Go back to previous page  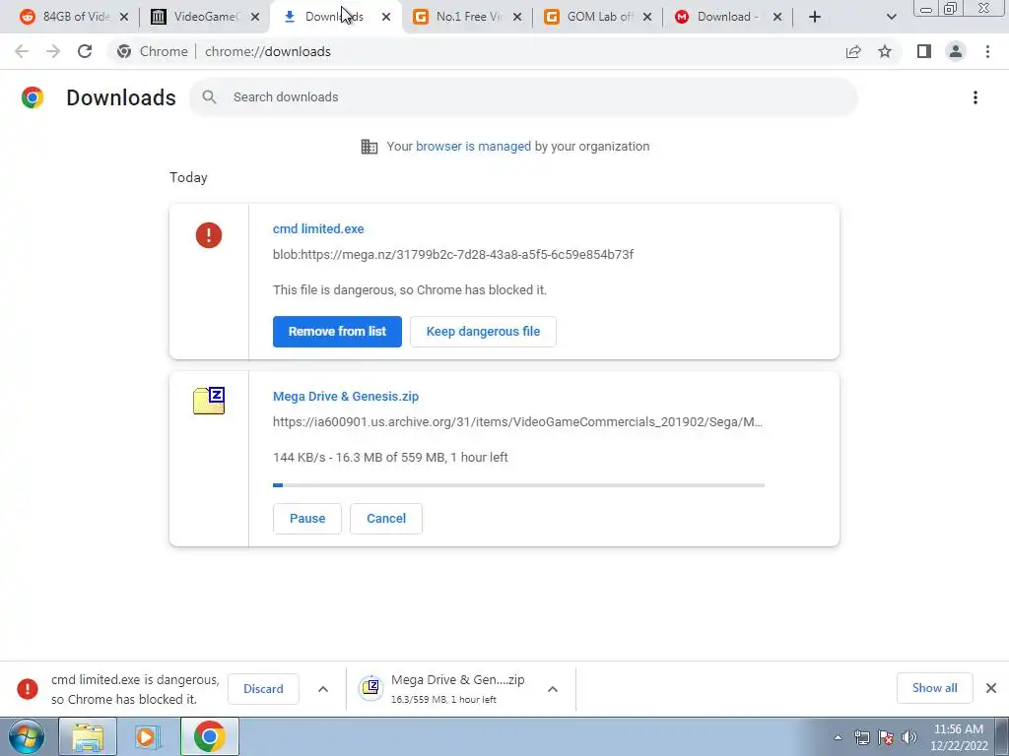(22, 51)
